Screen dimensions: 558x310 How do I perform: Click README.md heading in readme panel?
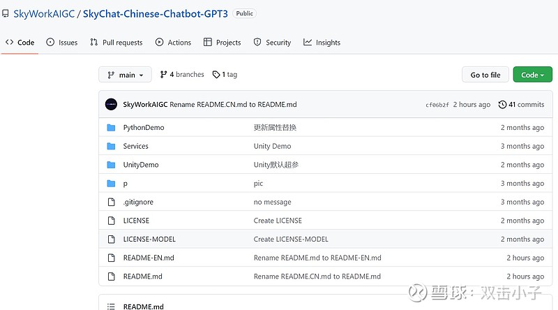[144, 307]
